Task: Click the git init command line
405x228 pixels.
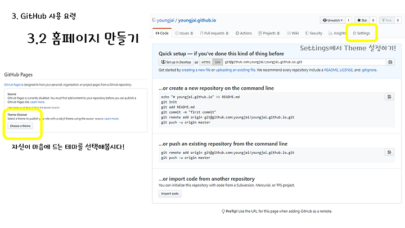Action: click(169, 102)
